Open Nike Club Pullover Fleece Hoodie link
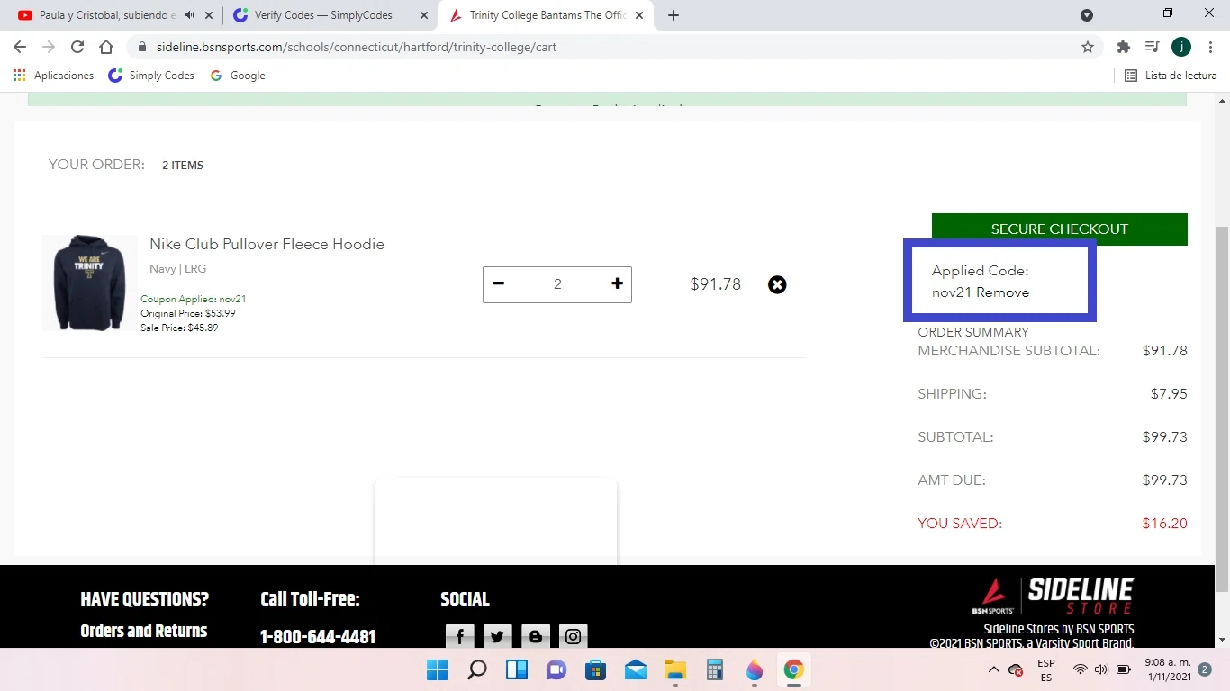This screenshot has height=691, width=1230. [x=267, y=244]
